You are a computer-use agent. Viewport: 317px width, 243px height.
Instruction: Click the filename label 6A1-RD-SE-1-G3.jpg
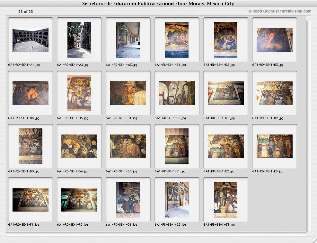pos(219,225)
